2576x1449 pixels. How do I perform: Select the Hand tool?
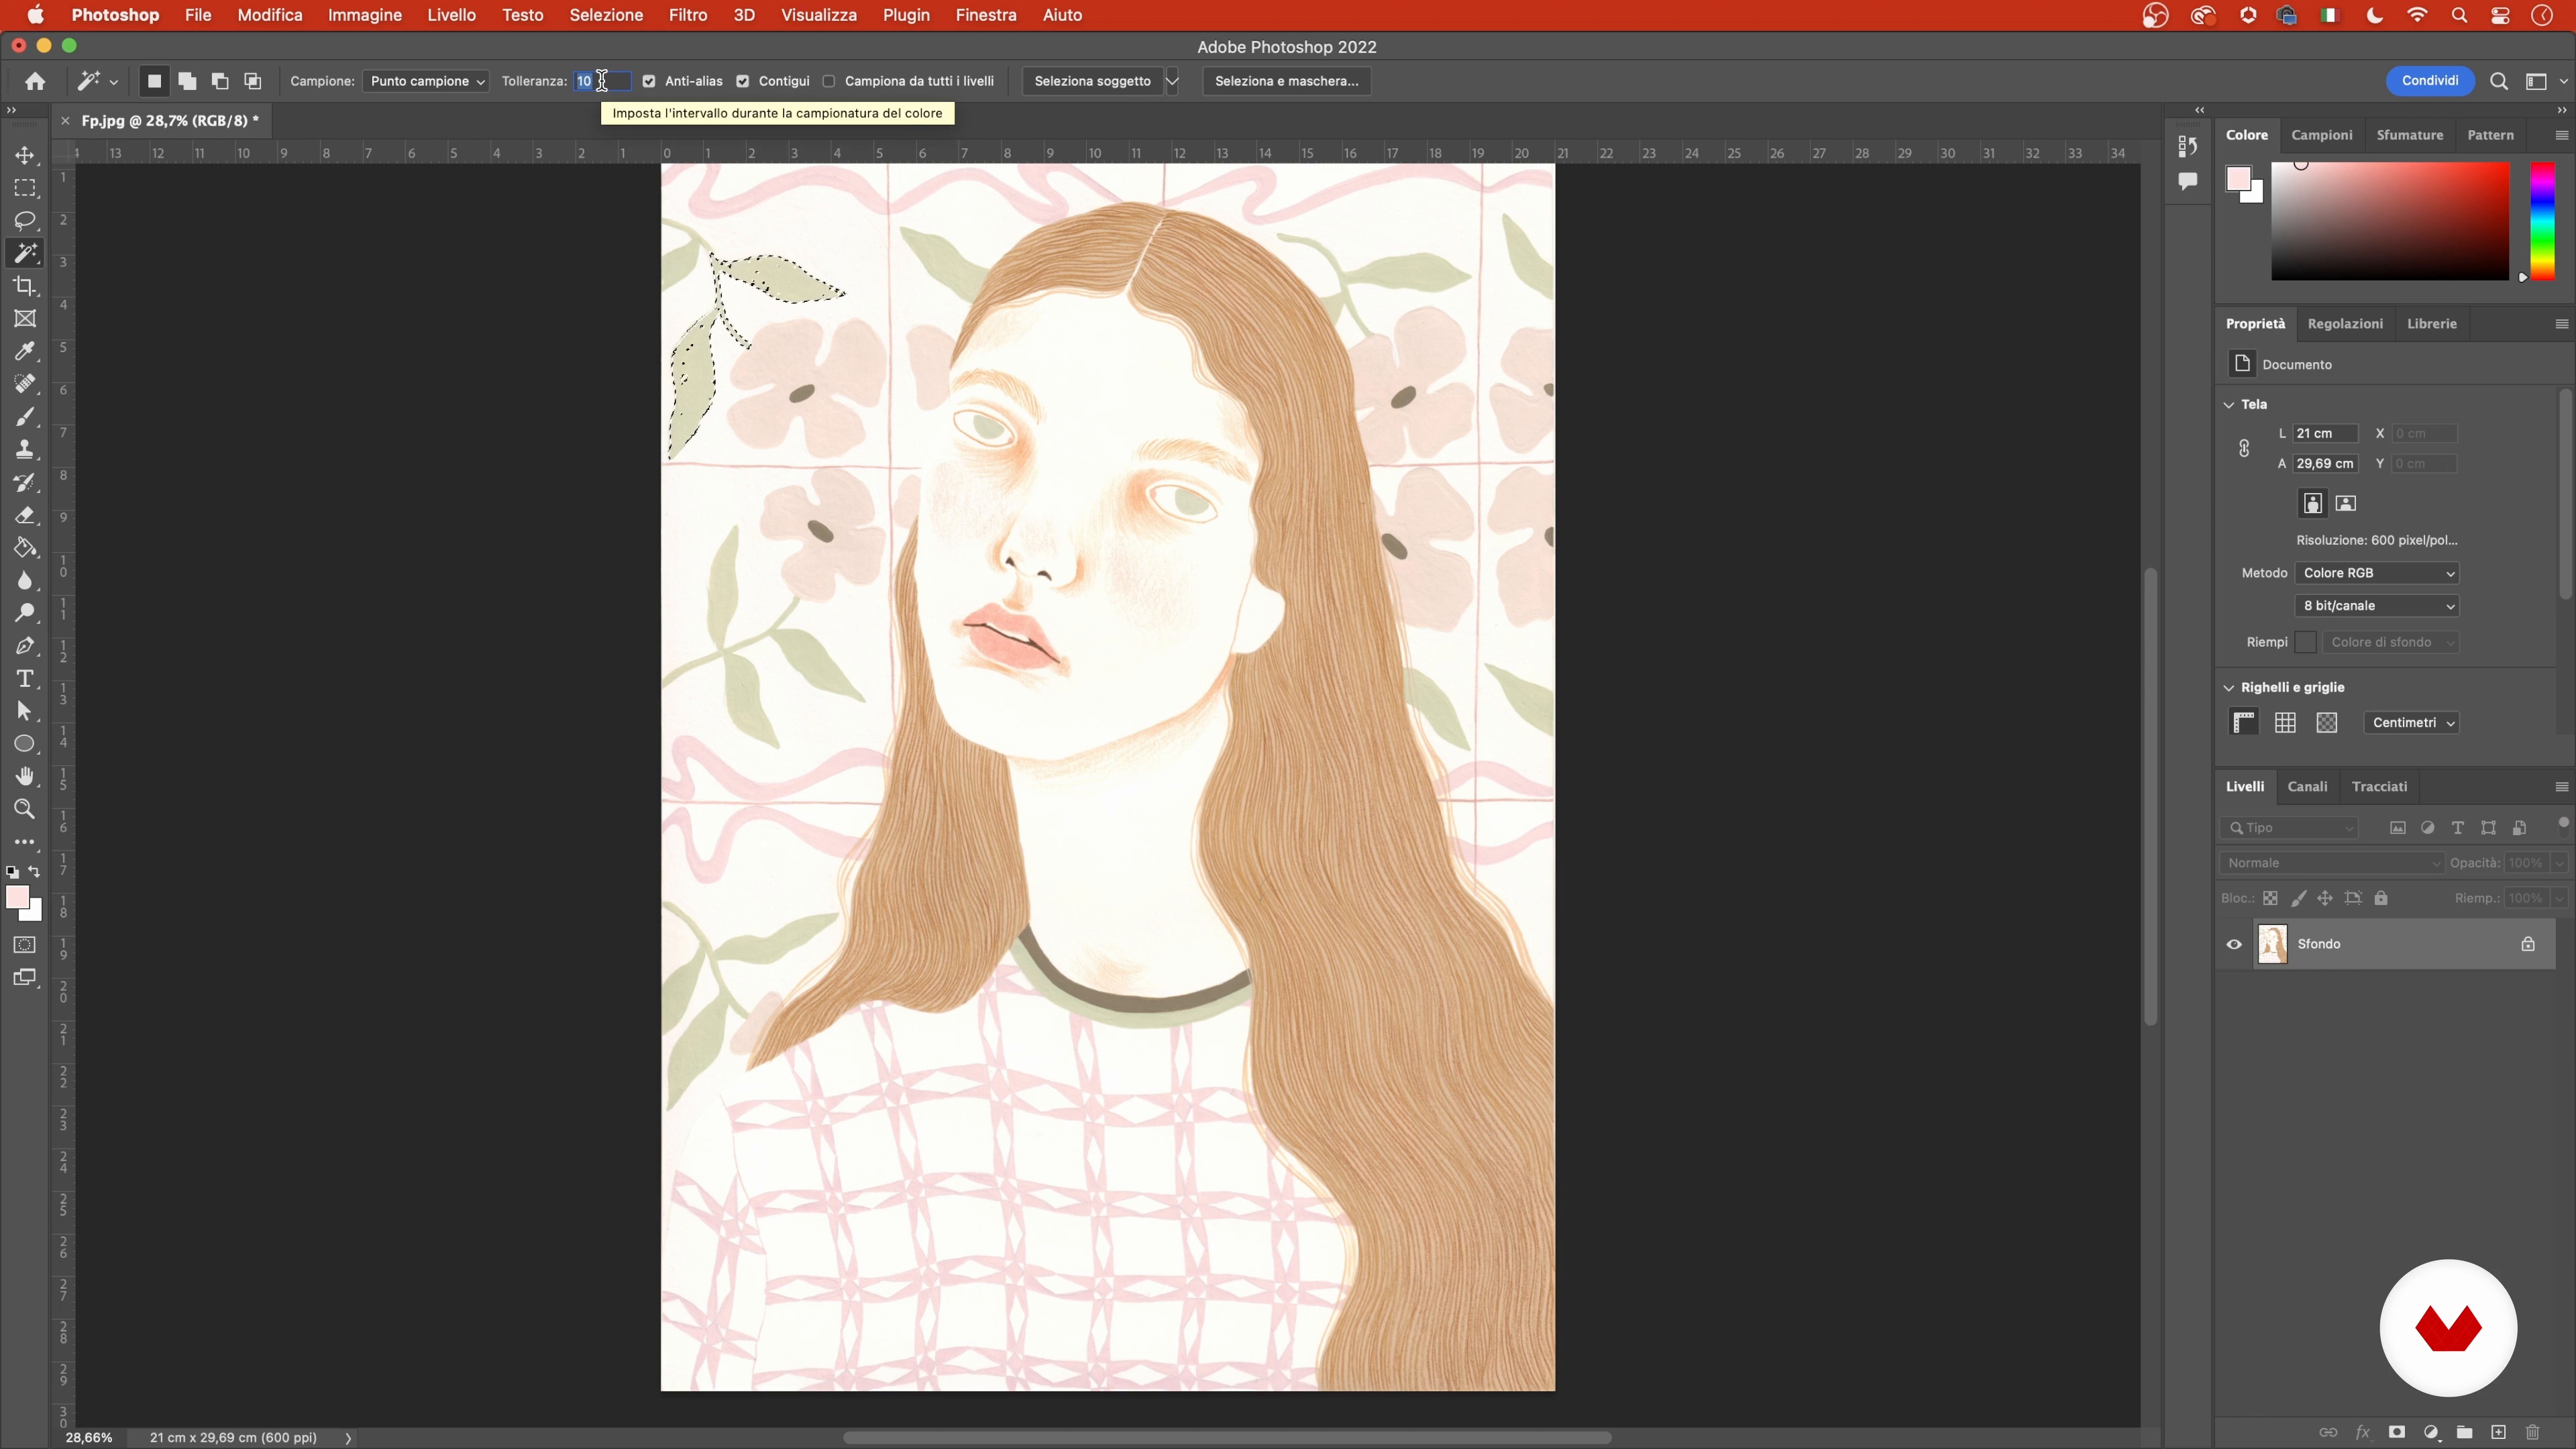25,777
